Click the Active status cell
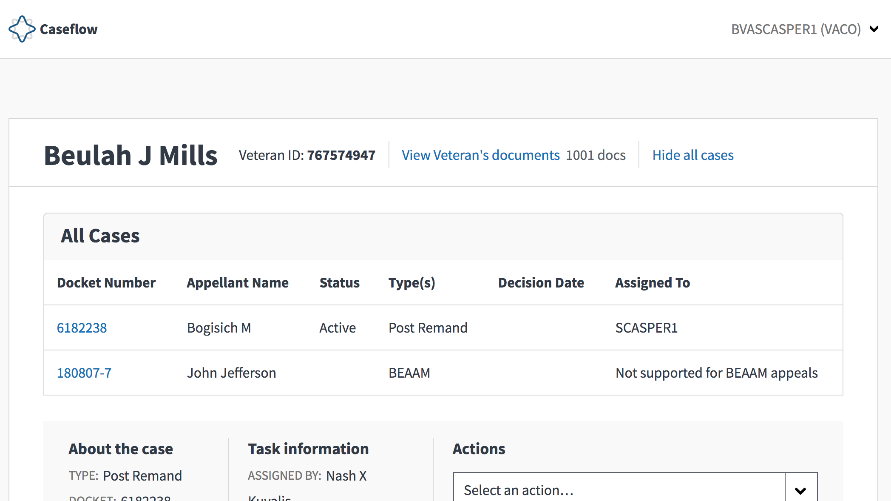This screenshot has width=891, height=501. [x=338, y=327]
